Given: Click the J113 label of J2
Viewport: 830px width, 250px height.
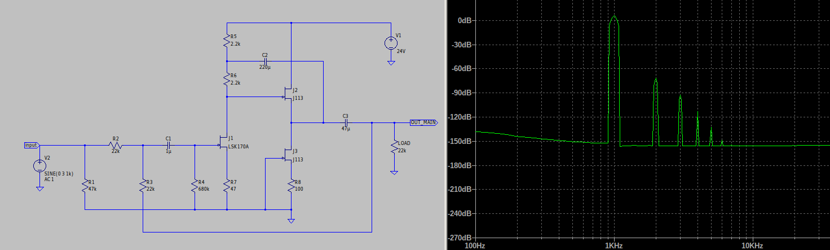Looking at the screenshot, I should pos(298,98).
